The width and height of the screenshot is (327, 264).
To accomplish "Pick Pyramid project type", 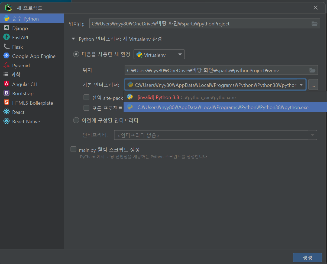I will click(x=32, y=65).
